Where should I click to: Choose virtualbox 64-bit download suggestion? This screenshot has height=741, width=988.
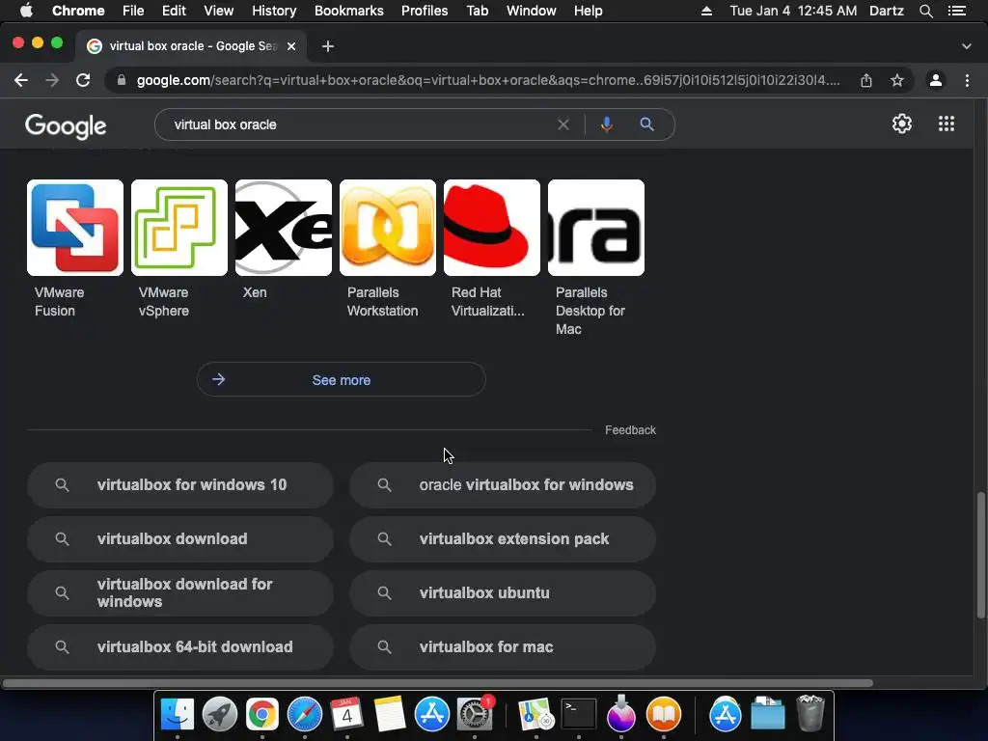pyautogui.click(x=180, y=647)
